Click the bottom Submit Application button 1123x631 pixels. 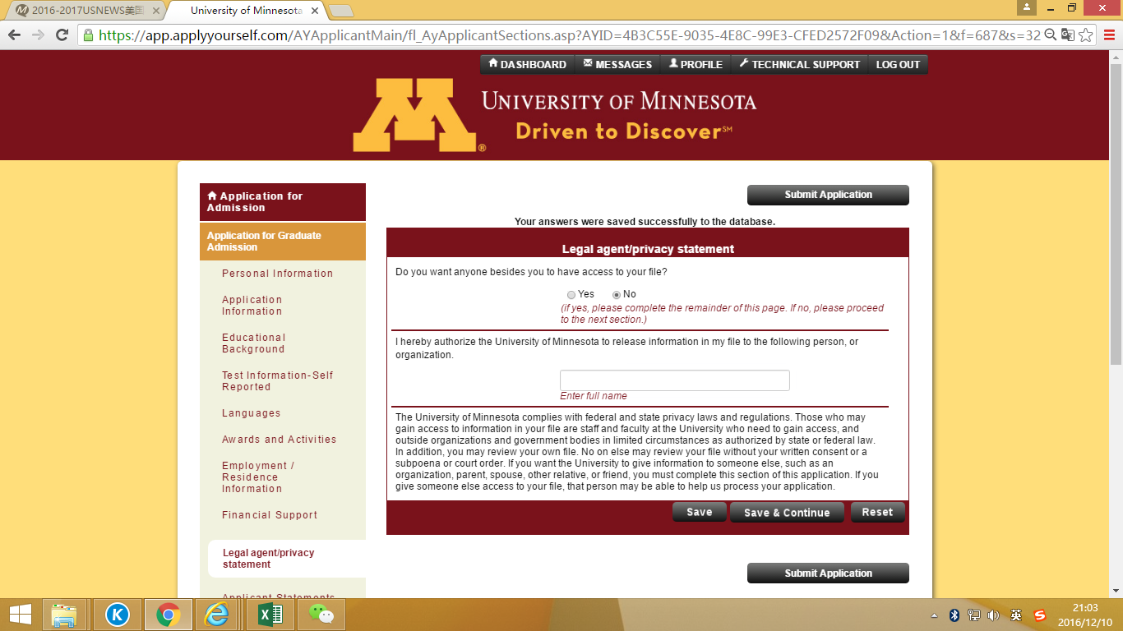point(828,573)
